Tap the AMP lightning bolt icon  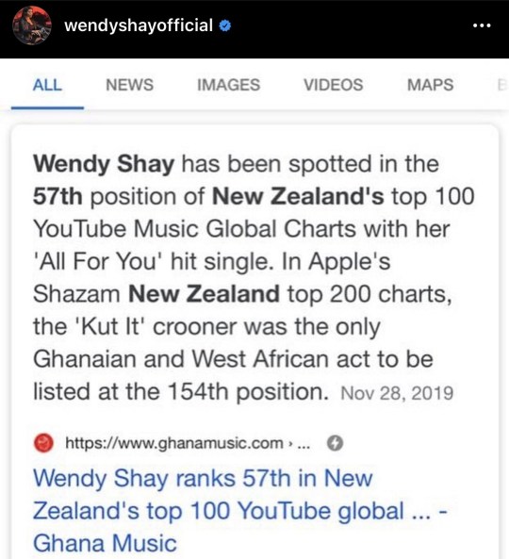click(x=335, y=443)
